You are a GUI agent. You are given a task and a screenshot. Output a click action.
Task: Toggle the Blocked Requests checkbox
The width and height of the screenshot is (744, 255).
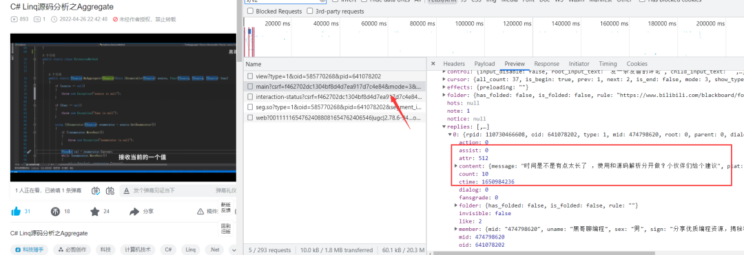(250, 11)
